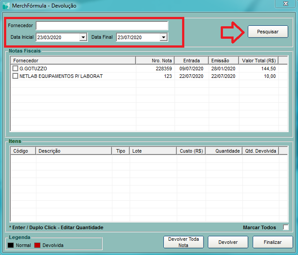
Task: Click the MerchFórmula app icon in title bar
Action: (x=6, y=6)
